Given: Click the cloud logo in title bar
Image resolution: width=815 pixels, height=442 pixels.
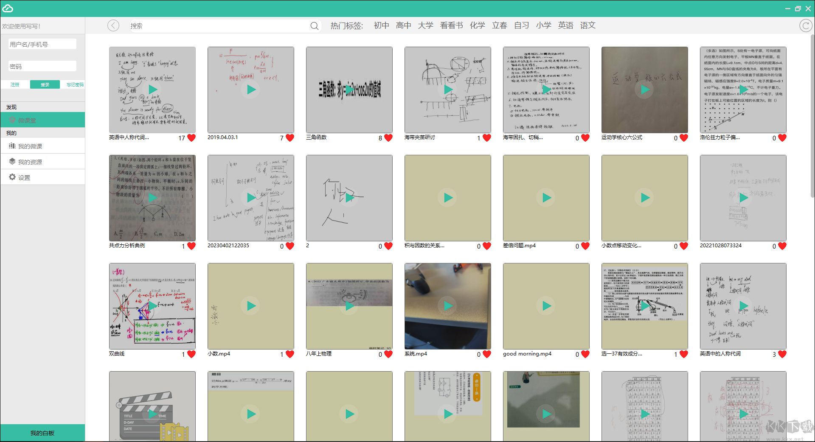Looking at the screenshot, I should coord(8,8).
